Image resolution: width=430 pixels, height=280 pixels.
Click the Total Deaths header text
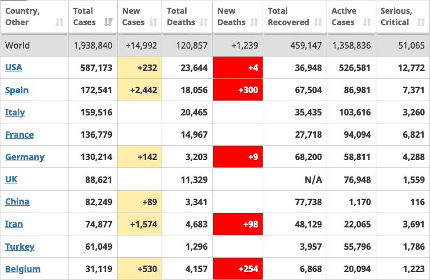pyautogui.click(x=181, y=17)
